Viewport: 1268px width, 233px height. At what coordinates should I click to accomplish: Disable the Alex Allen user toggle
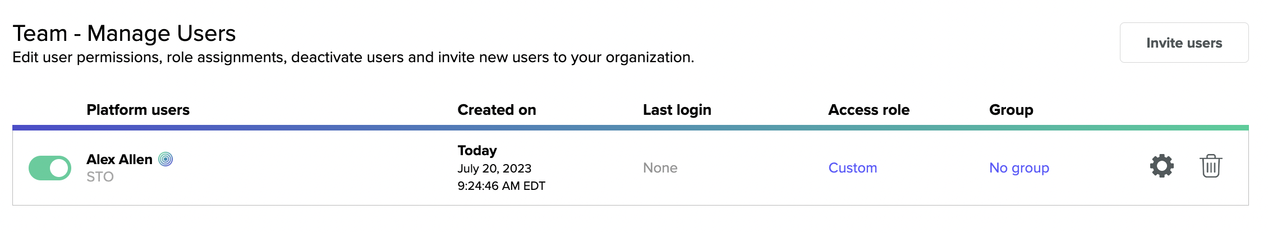[50, 168]
